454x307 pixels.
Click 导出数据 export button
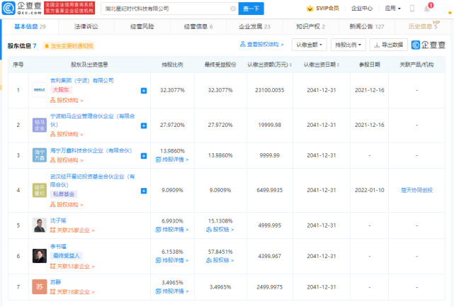pyautogui.click(x=389, y=45)
